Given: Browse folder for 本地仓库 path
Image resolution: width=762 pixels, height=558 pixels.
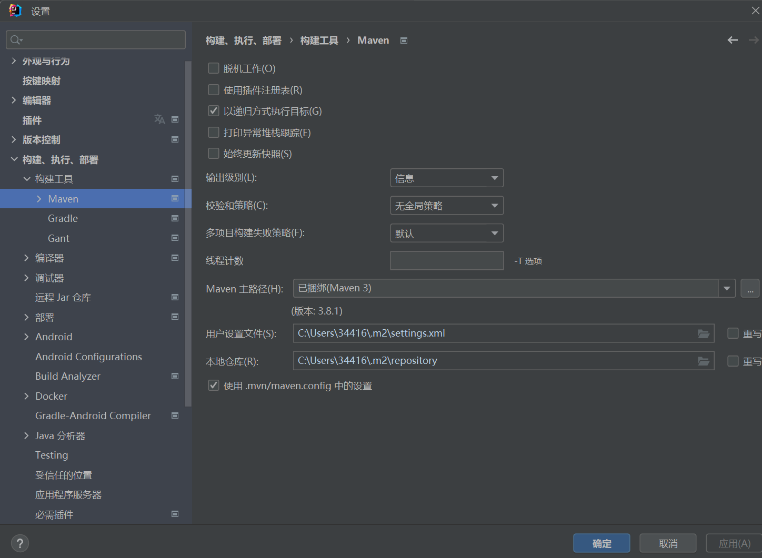Looking at the screenshot, I should [x=704, y=361].
